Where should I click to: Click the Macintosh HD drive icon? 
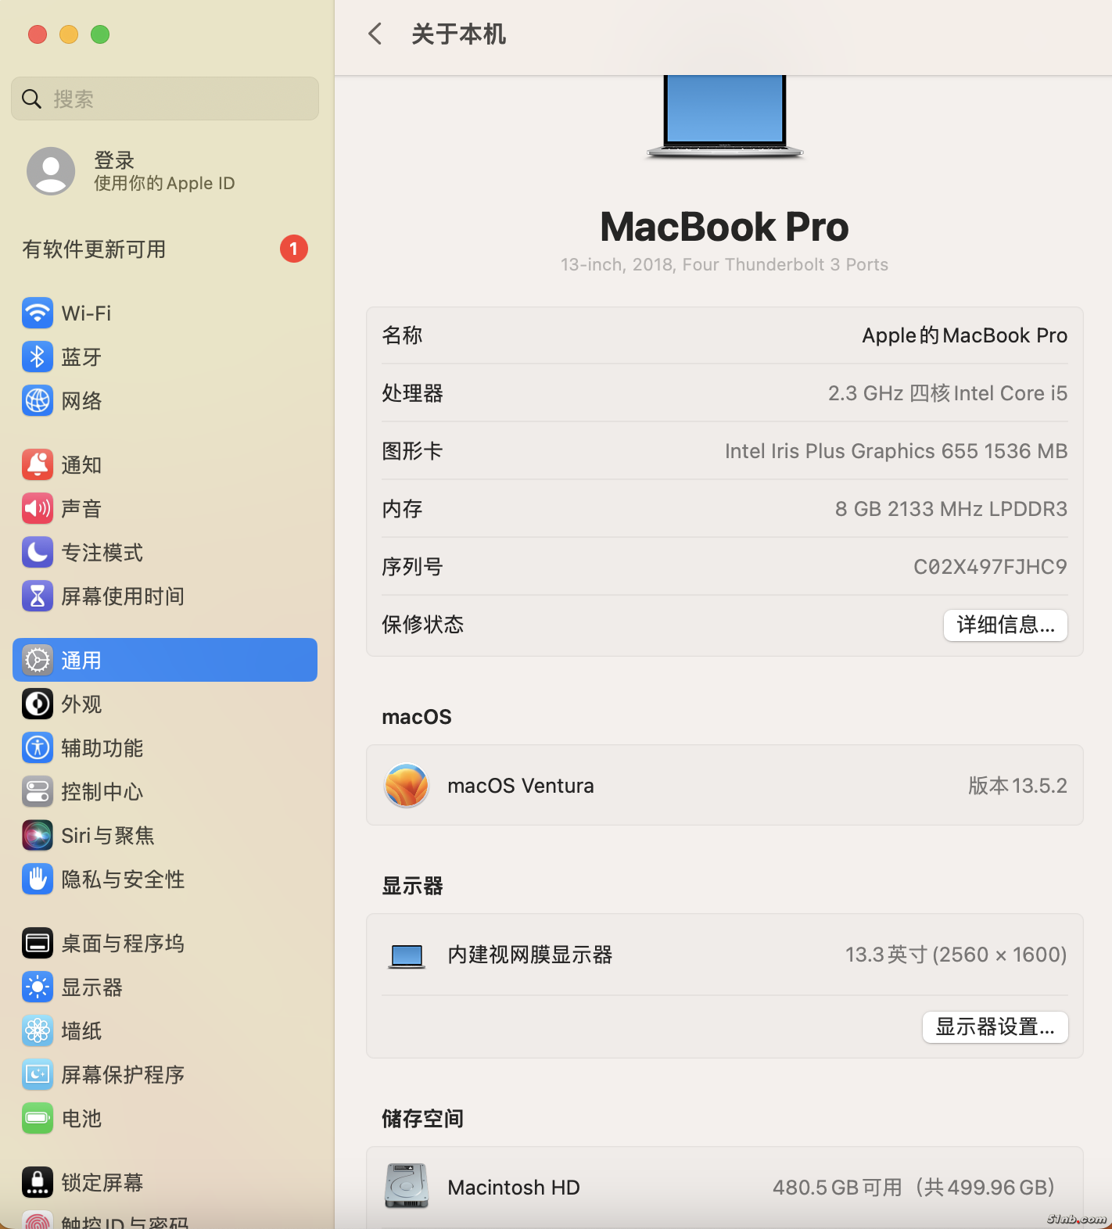(x=407, y=1187)
